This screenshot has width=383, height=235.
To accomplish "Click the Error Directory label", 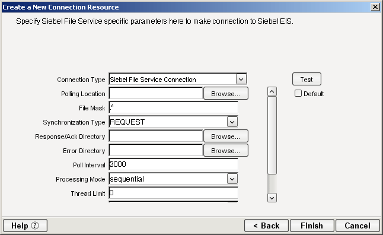I will point(84,151).
